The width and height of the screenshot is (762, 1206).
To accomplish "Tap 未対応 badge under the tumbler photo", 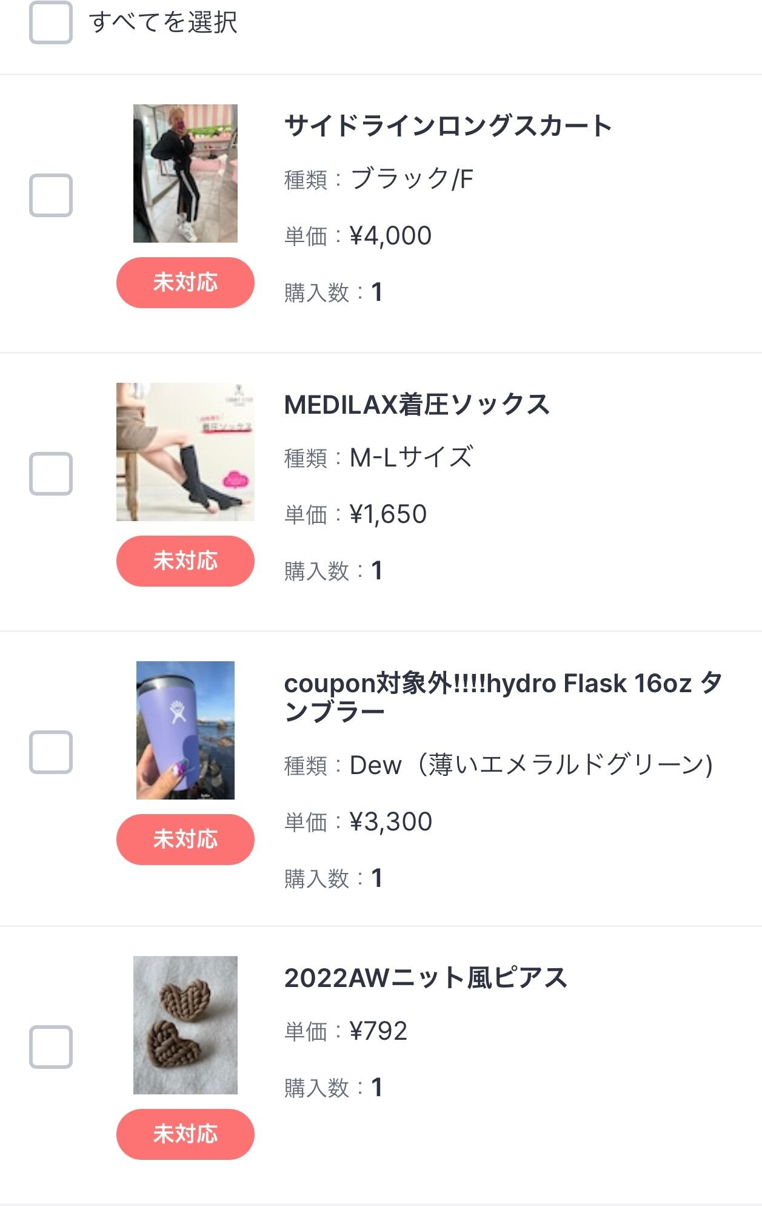I will (185, 840).
